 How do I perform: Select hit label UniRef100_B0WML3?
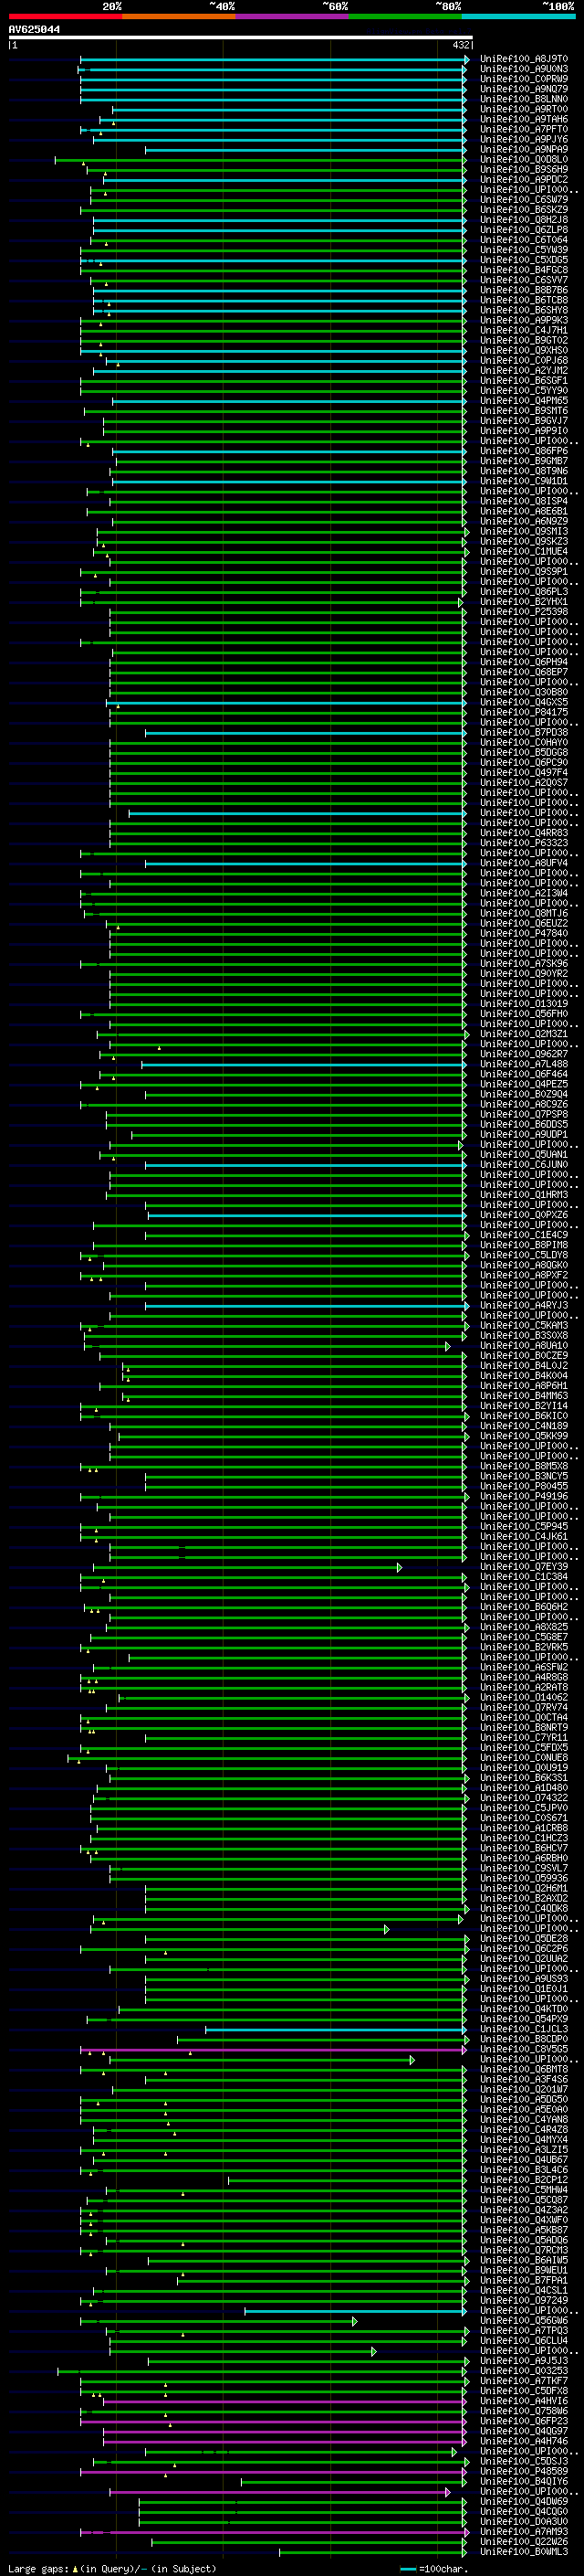coord(524,2552)
